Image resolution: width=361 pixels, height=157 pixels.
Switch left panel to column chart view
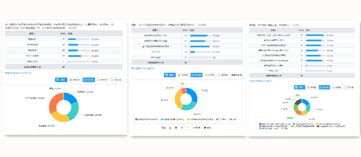click(103, 80)
